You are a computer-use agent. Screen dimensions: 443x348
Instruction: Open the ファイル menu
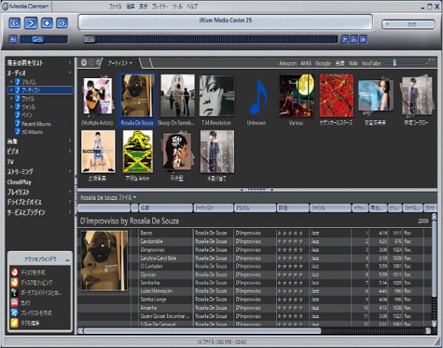[115, 7]
